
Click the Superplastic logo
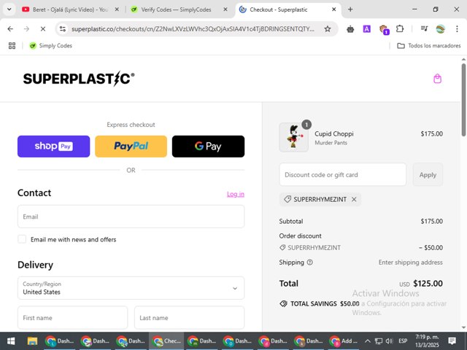79,79
